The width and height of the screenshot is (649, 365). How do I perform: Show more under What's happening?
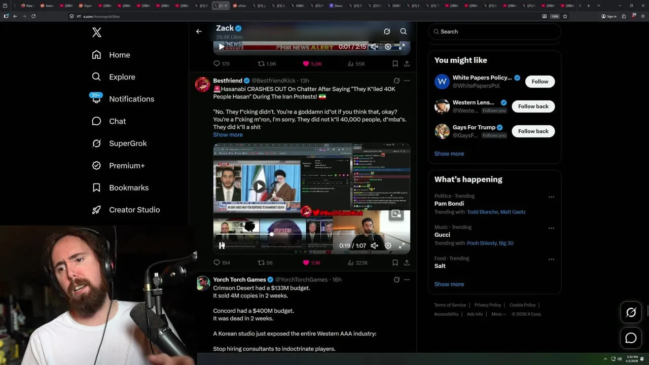point(449,284)
